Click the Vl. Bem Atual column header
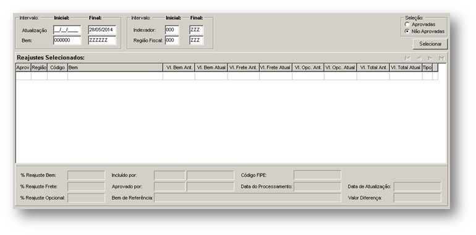The height and width of the screenshot is (235, 476). tap(211, 67)
